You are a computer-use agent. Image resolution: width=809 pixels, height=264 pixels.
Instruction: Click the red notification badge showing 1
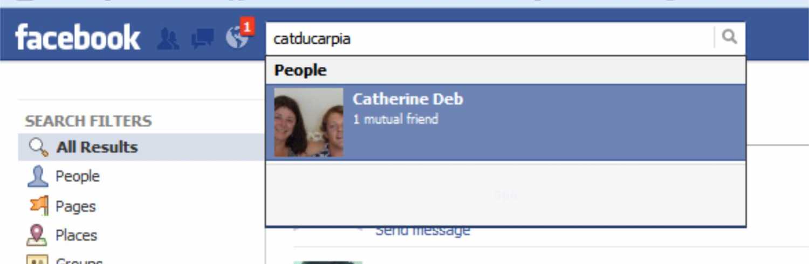(x=247, y=26)
